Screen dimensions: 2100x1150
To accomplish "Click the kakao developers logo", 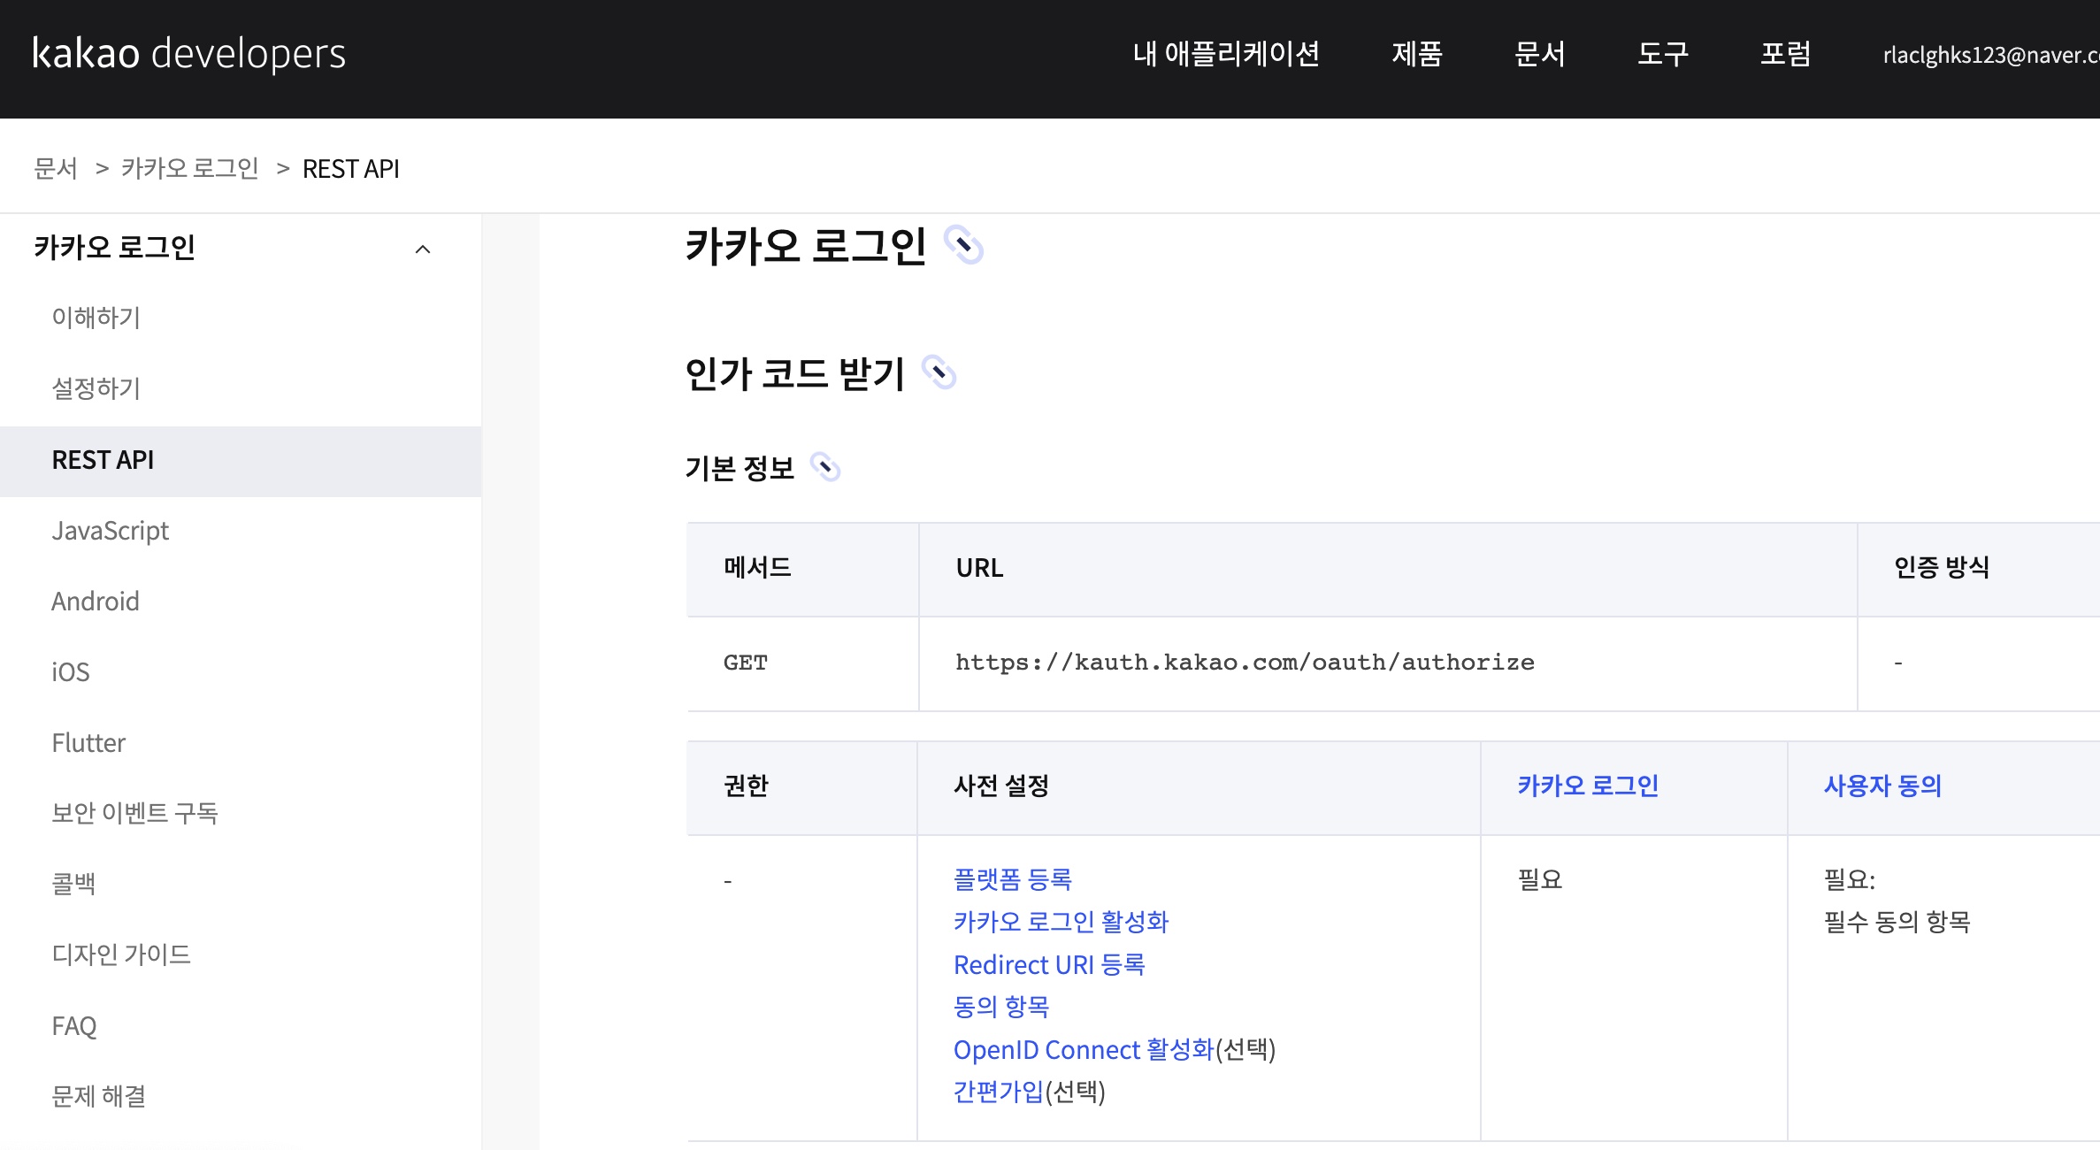I will 188,54.
